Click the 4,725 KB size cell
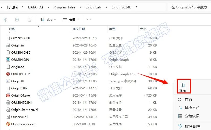Image resolution: width=211 pixels, height=130 pixels. (150, 96)
